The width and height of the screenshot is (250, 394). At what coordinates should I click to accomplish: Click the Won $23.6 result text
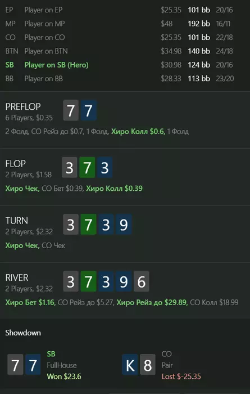coord(64,377)
